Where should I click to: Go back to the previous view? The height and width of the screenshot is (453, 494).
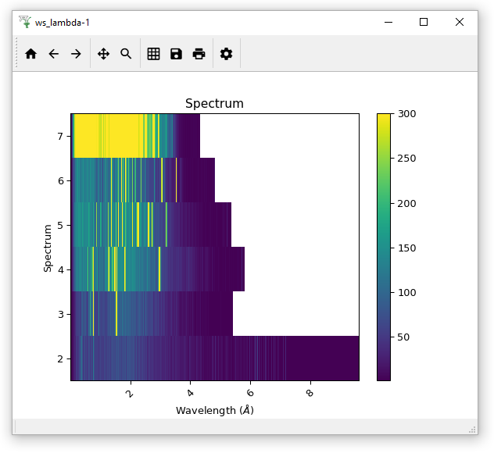click(x=53, y=54)
